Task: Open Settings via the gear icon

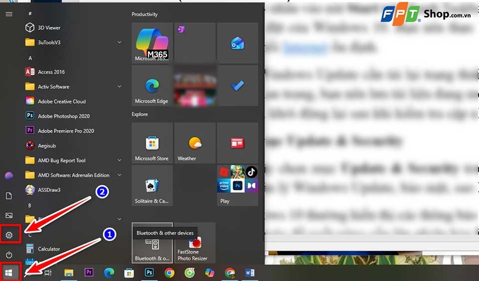Action: tap(9, 235)
